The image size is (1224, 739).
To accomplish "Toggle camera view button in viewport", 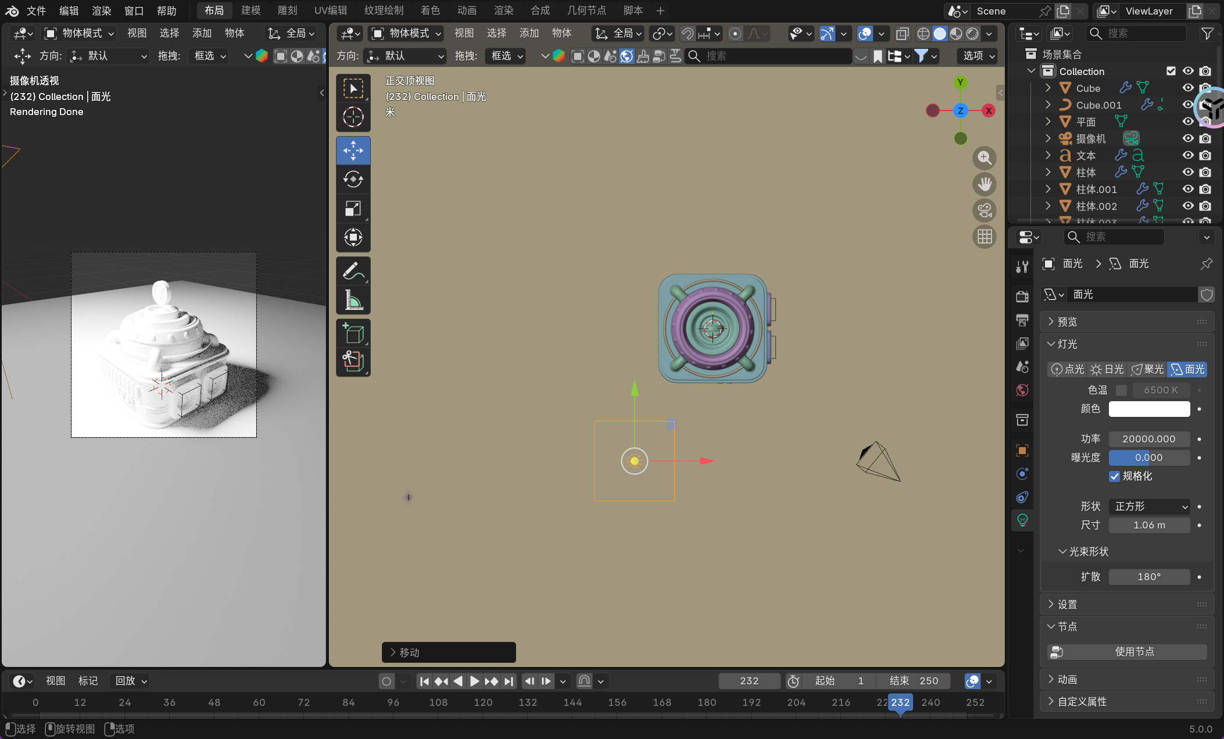I will point(984,210).
